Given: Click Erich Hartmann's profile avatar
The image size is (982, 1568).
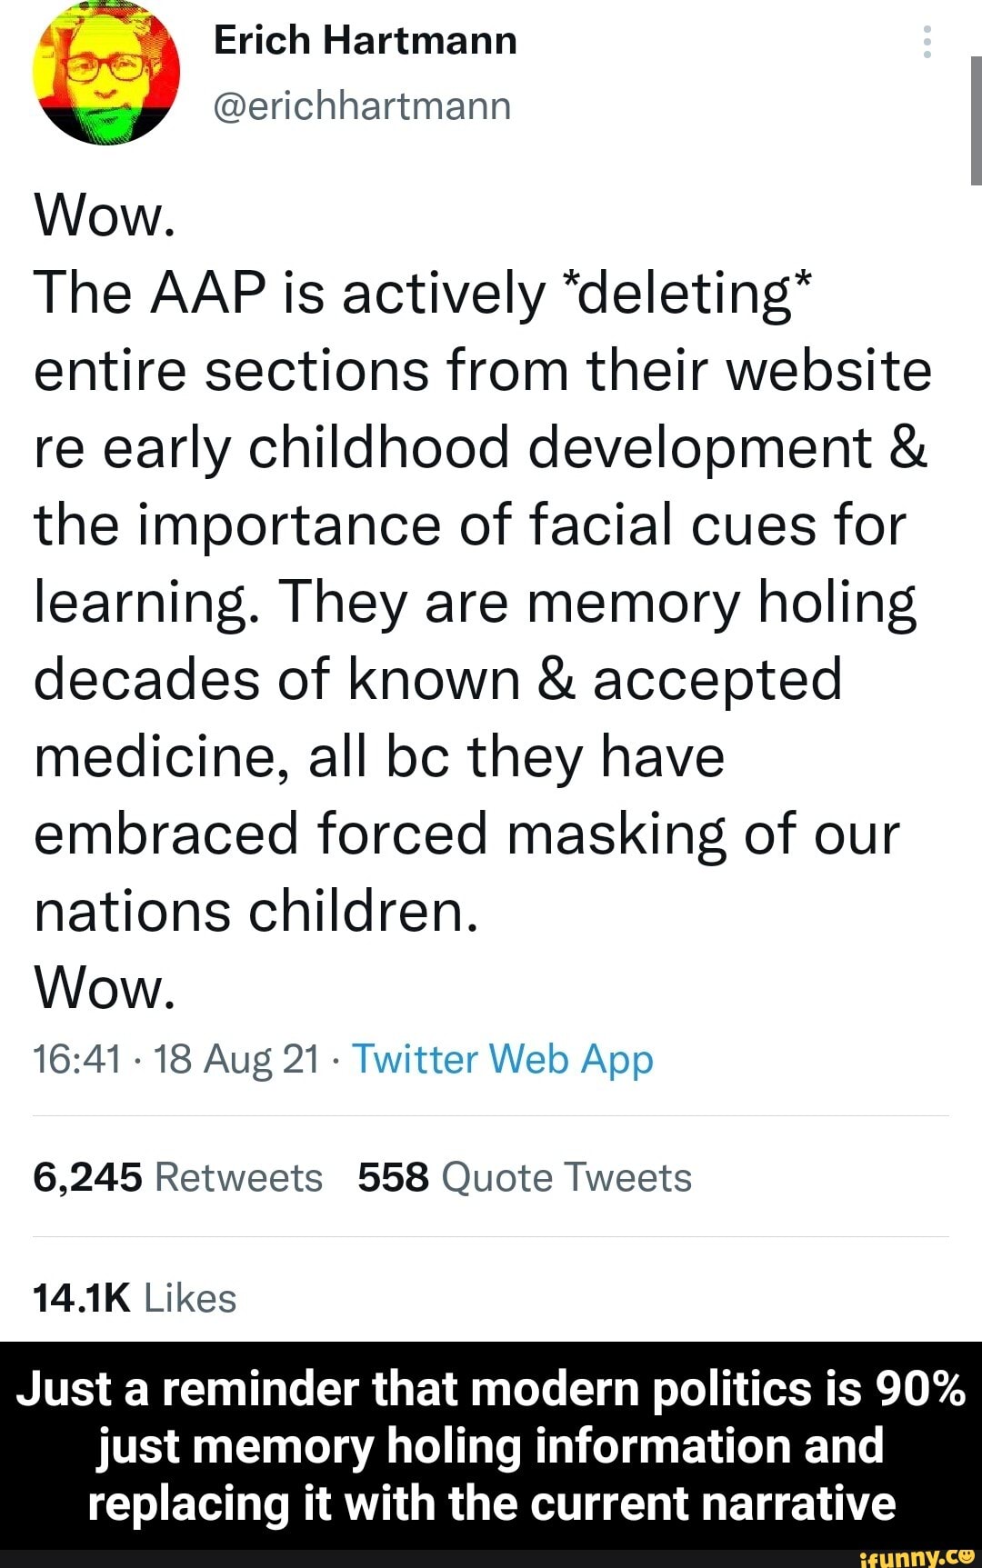Looking at the screenshot, I should [105, 73].
